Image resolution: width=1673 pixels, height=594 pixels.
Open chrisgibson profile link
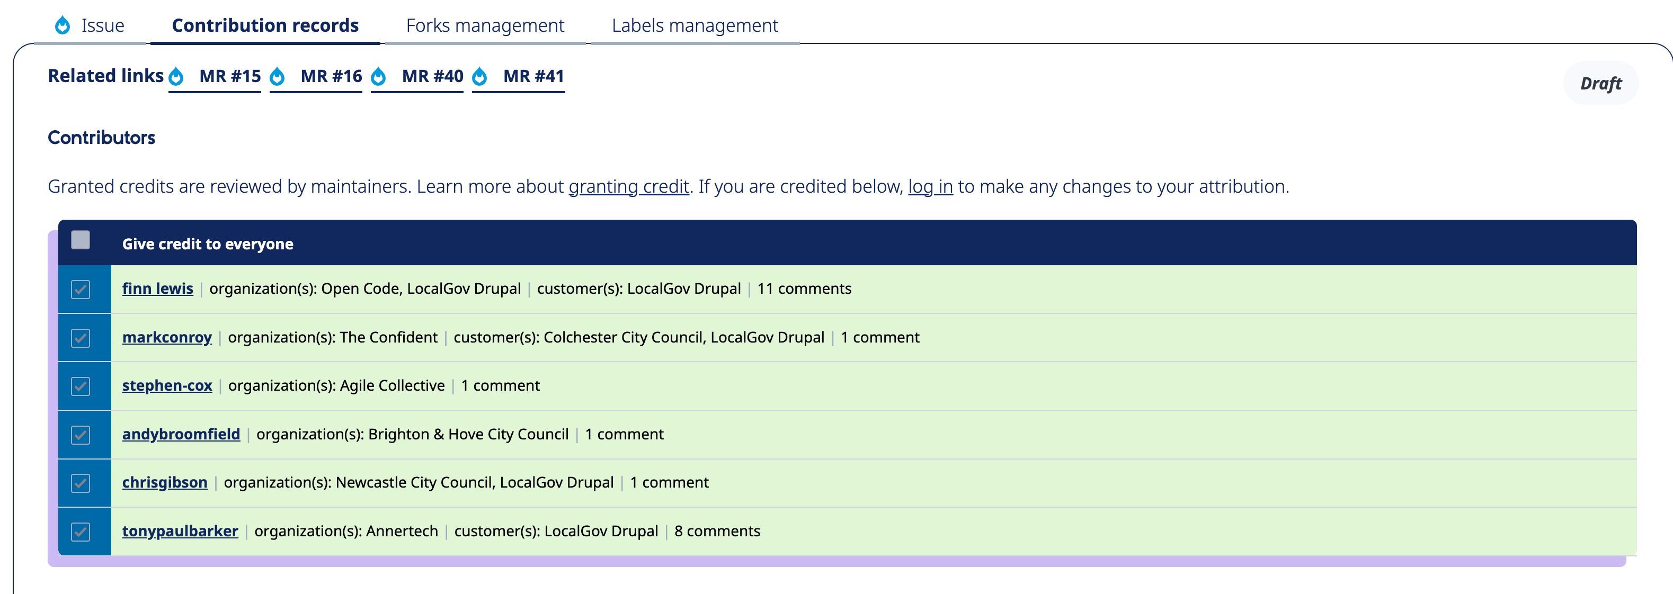pyautogui.click(x=165, y=482)
